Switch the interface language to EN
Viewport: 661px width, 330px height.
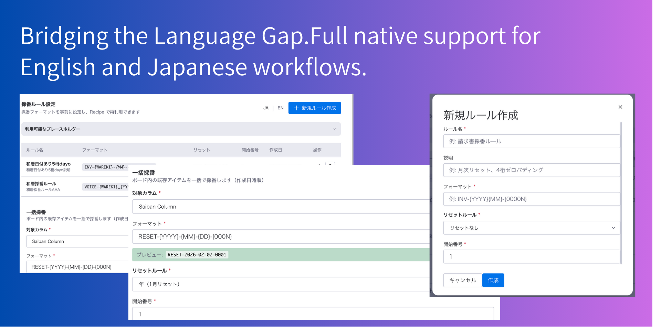[280, 108]
